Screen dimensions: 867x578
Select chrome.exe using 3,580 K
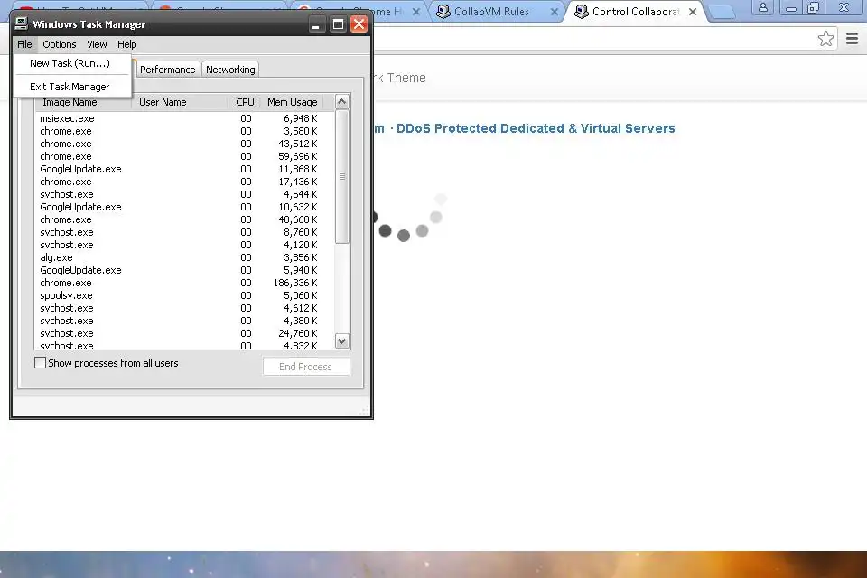[x=184, y=131]
